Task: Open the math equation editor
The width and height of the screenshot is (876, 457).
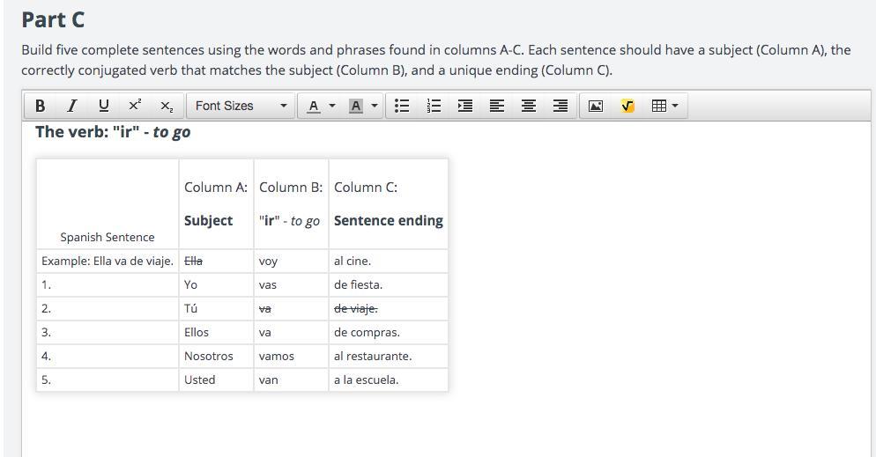Action: coord(627,106)
